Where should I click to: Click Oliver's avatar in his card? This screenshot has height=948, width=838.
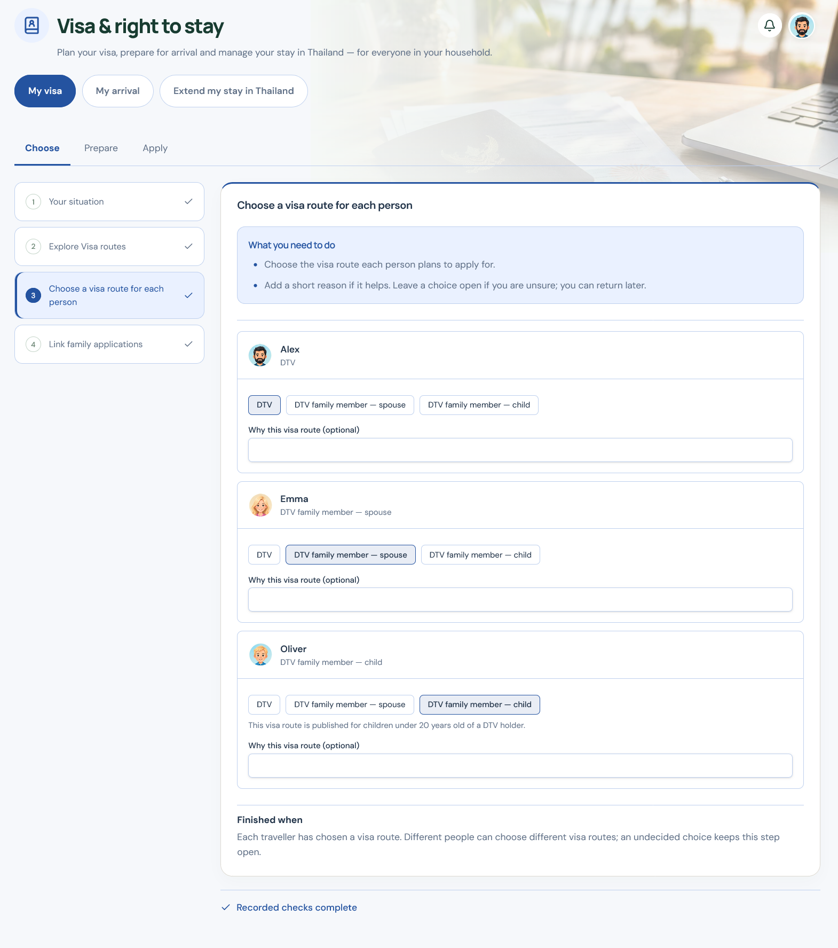click(x=260, y=655)
